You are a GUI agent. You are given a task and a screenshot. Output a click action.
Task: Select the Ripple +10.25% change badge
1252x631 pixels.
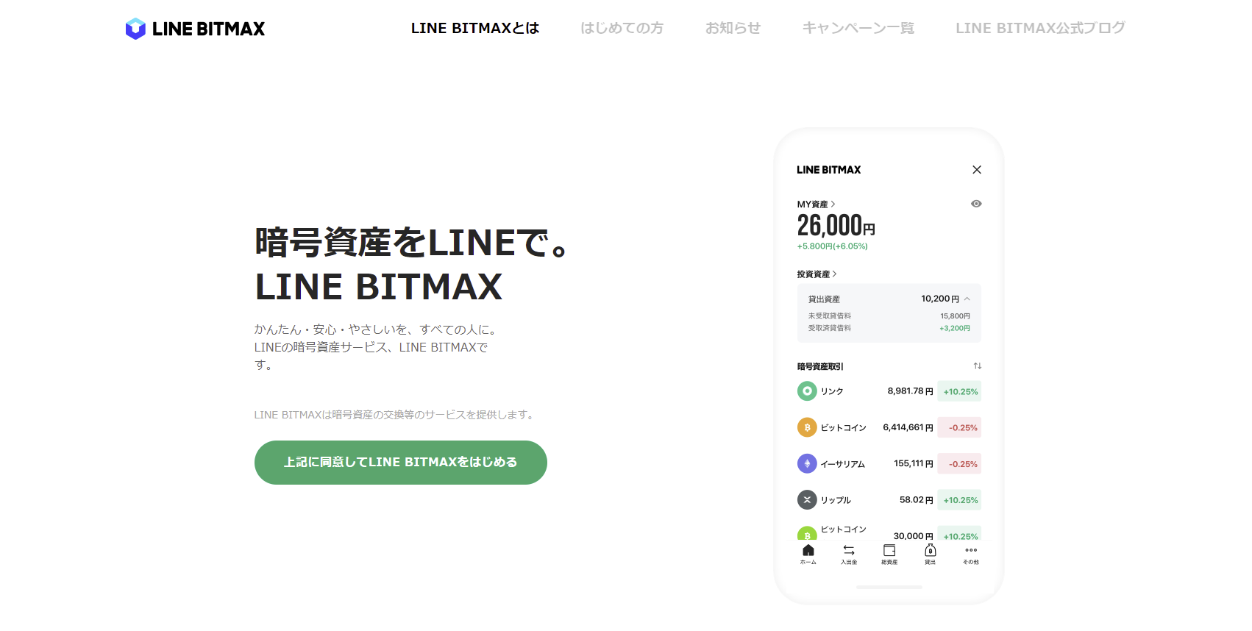960,500
